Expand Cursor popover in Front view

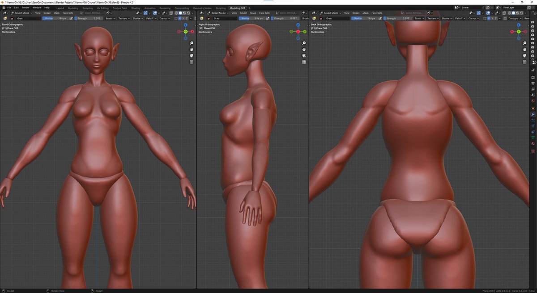coord(164,18)
